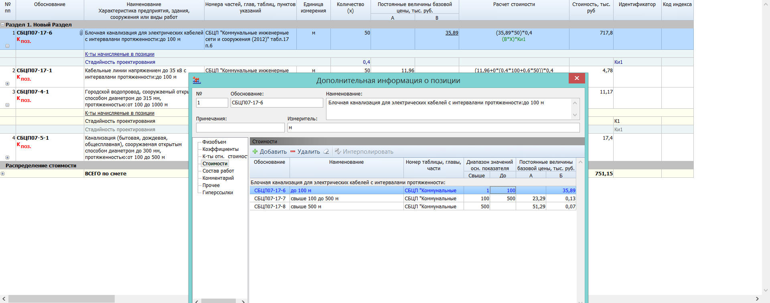Expand position 2 СБЦП07-17-1 row
This screenshot has height=303, width=770.
7,84
